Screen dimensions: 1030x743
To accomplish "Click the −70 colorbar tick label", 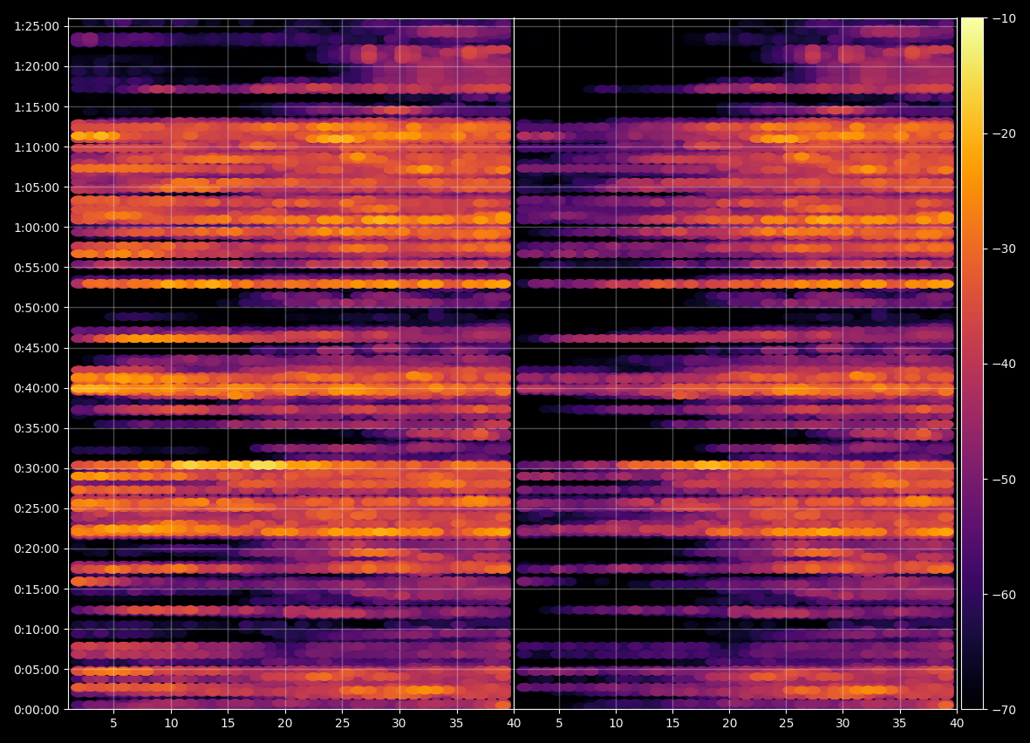I will point(1003,710).
